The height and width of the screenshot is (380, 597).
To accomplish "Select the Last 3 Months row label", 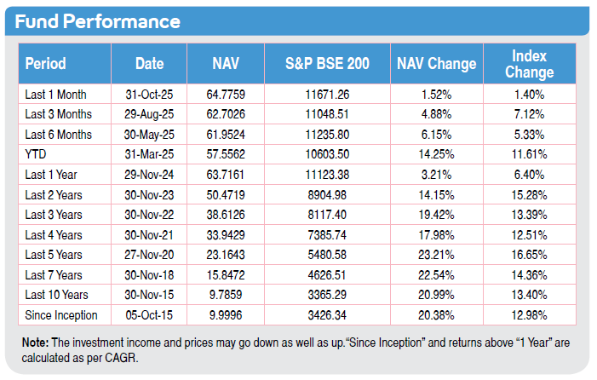I will (x=59, y=114).
